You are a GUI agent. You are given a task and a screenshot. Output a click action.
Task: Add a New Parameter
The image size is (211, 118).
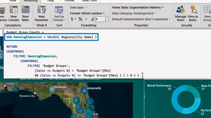pyautogui.click(x=41, y=13)
